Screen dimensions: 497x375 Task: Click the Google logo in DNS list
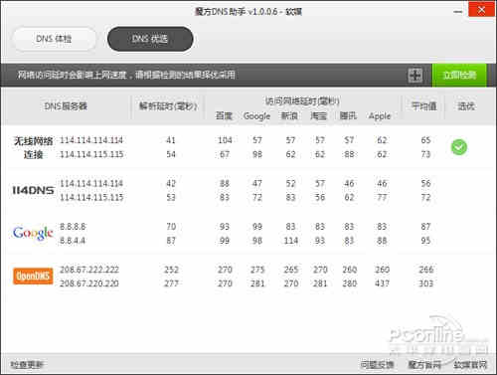pos(33,234)
